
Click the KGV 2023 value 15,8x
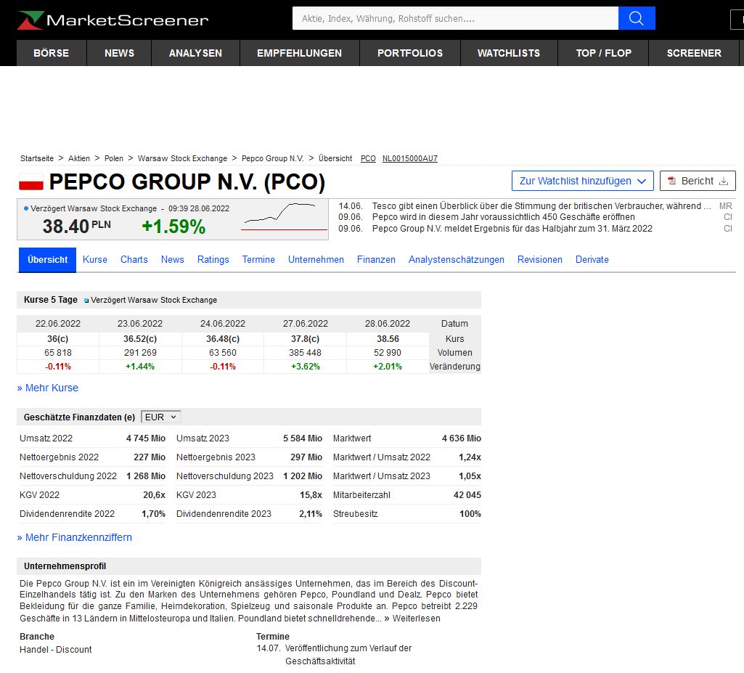click(x=311, y=494)
